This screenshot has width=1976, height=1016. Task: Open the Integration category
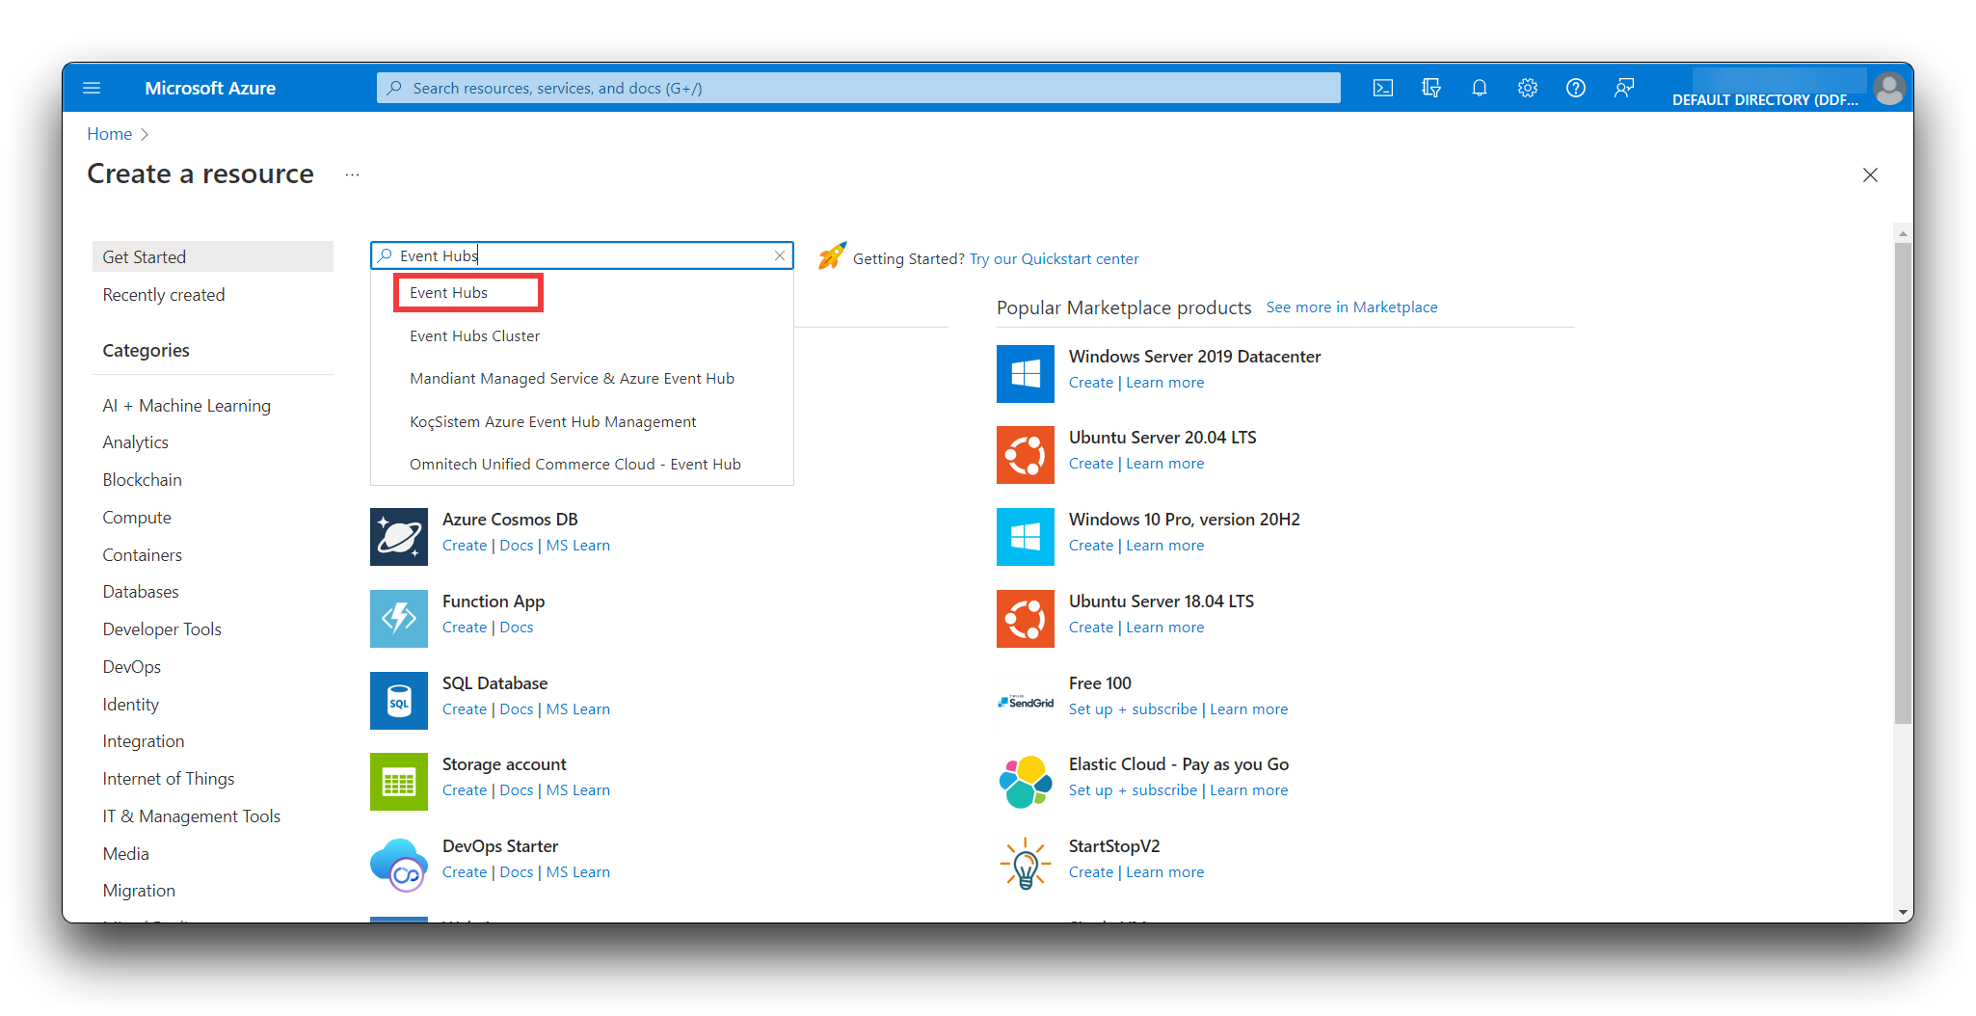click(144, 741)
